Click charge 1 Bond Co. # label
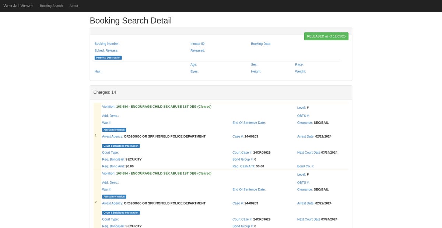This screenshot has width=442, height=228. click(x=306, y=166)
